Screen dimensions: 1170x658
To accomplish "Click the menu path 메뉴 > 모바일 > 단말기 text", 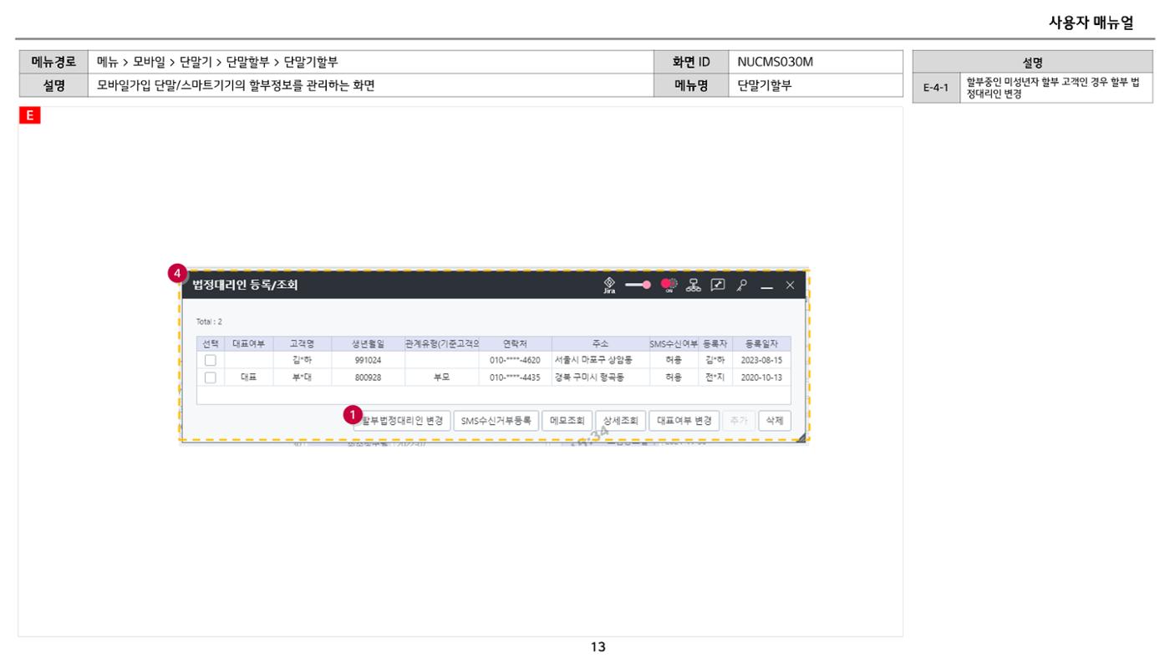I will click(x=154, y=62).
